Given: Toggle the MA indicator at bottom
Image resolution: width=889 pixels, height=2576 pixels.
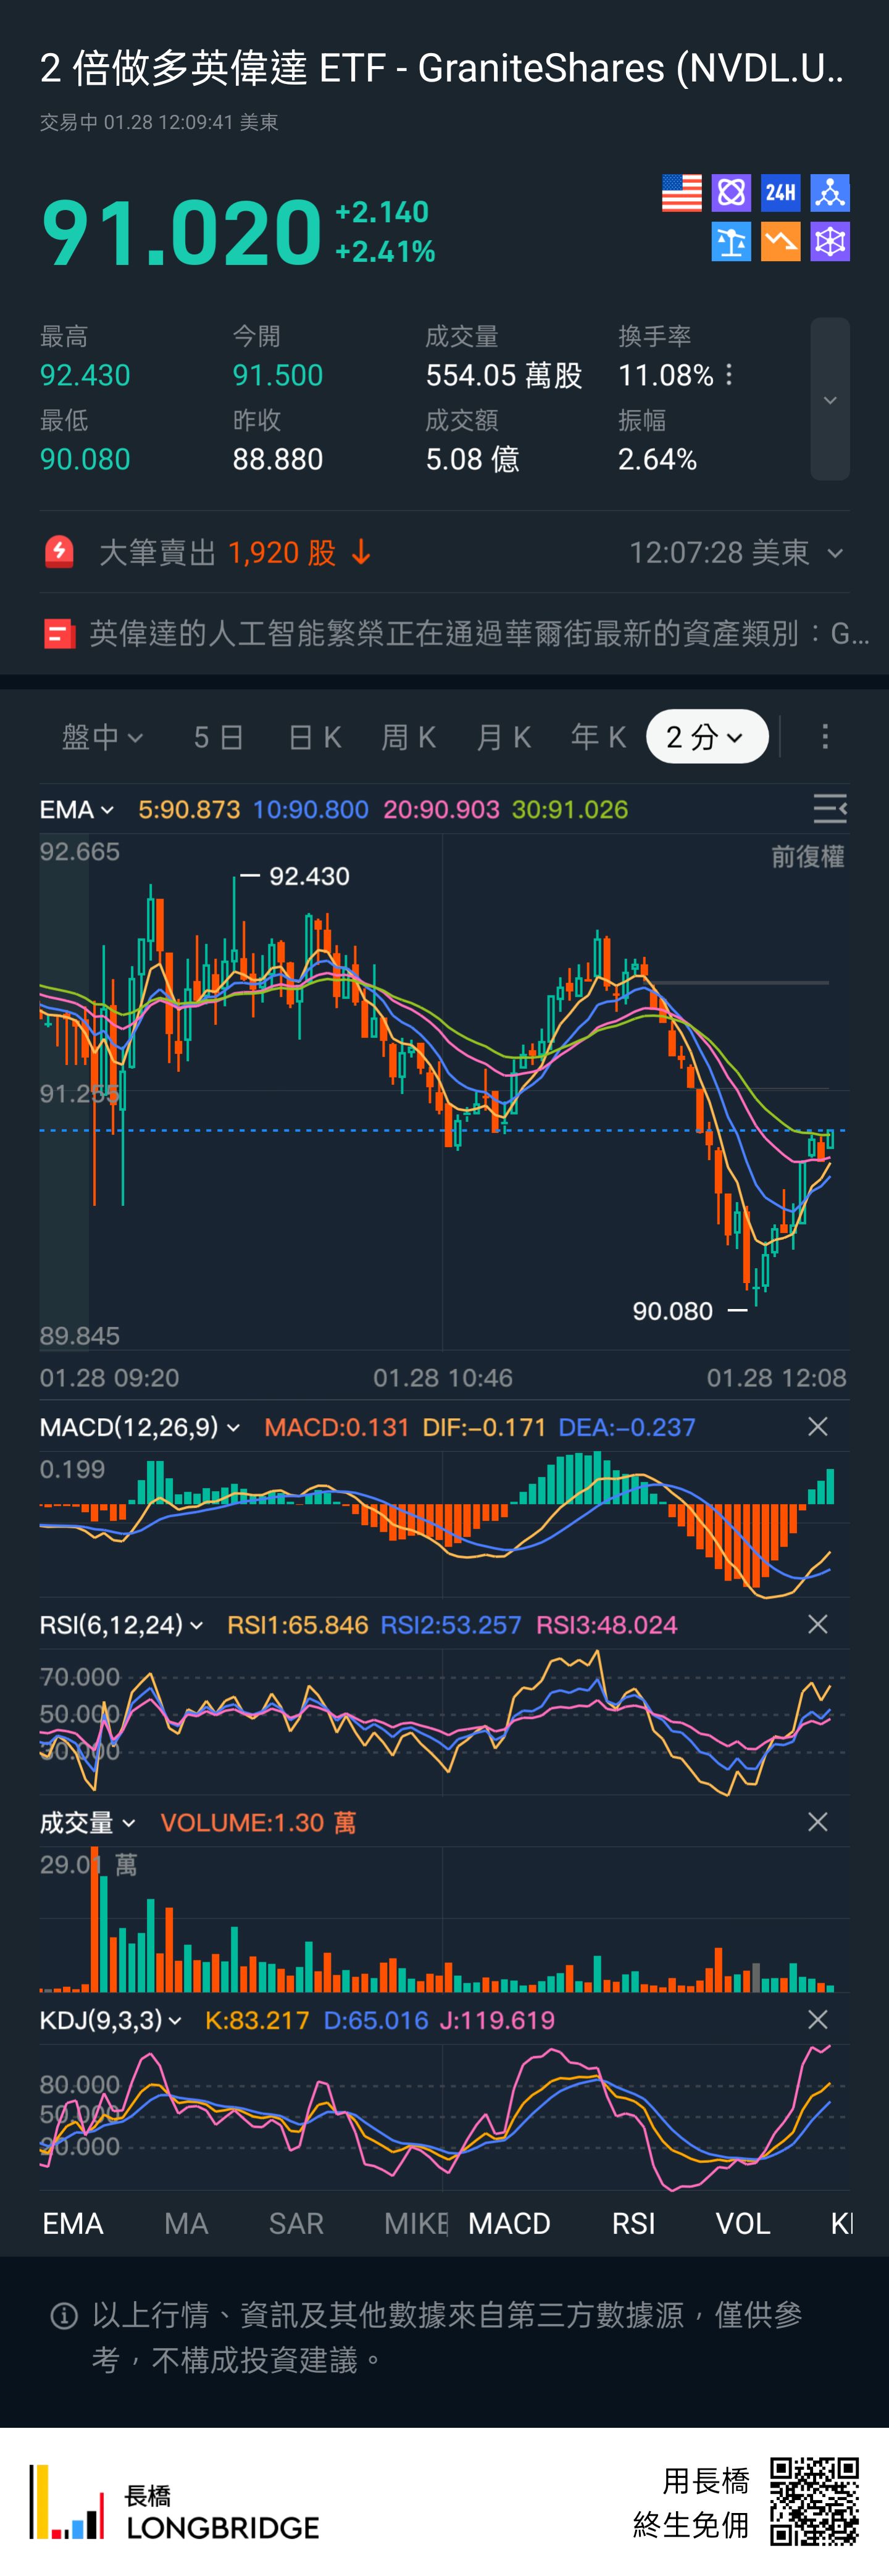Looking at the screenshot, I should click(186, 2223).
